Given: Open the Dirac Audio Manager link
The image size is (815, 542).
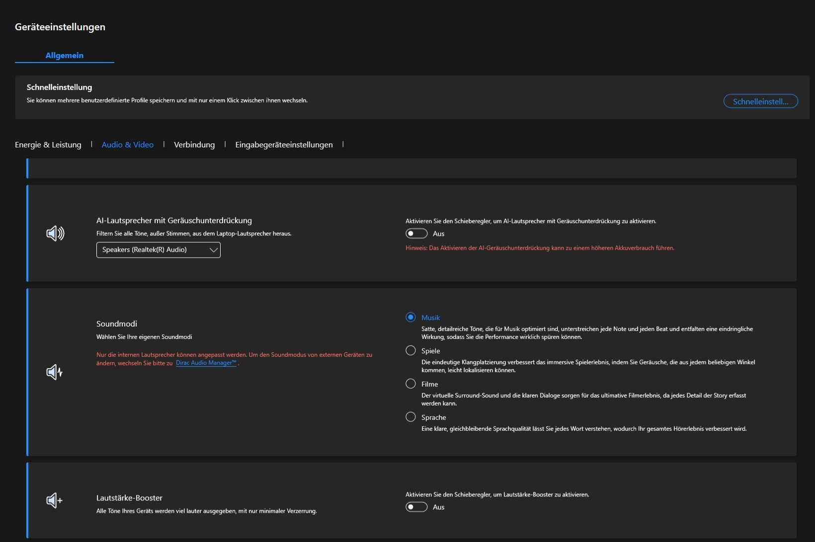Looking at the screenshot, I should pyautogui.click(x=206, y=363).
